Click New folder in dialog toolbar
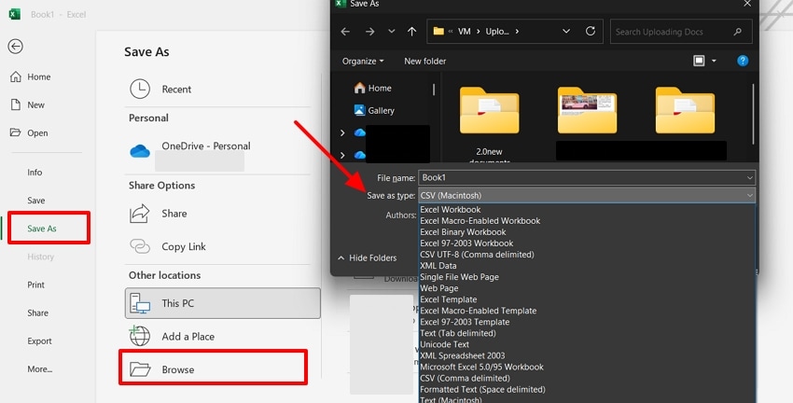 (x=424, y=62)
